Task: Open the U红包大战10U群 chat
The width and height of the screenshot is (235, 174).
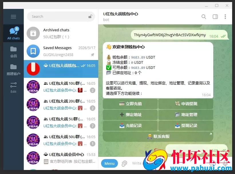Action: point(61,87)
